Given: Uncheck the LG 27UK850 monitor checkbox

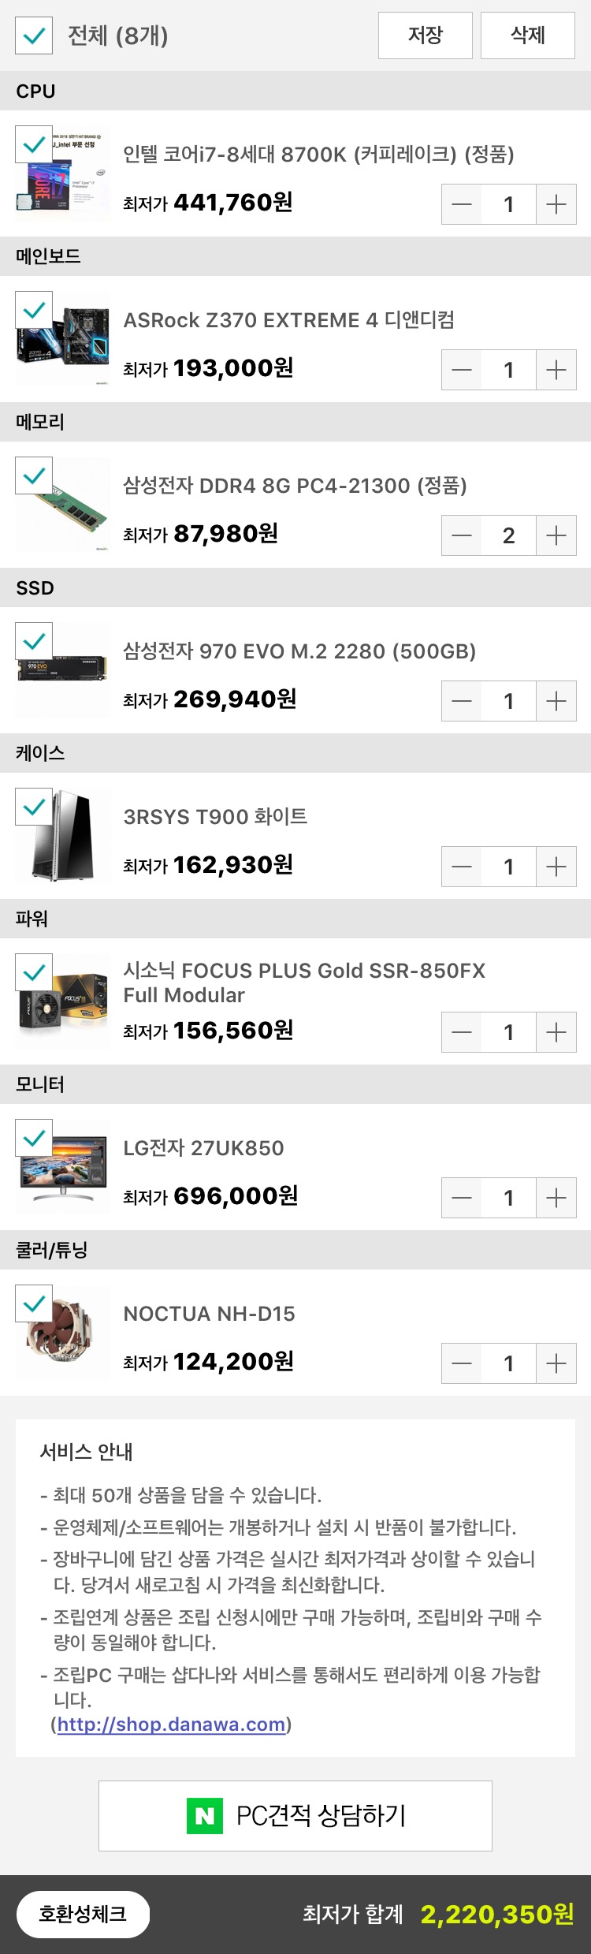Looking at the screenshot, I should 34,1138.
